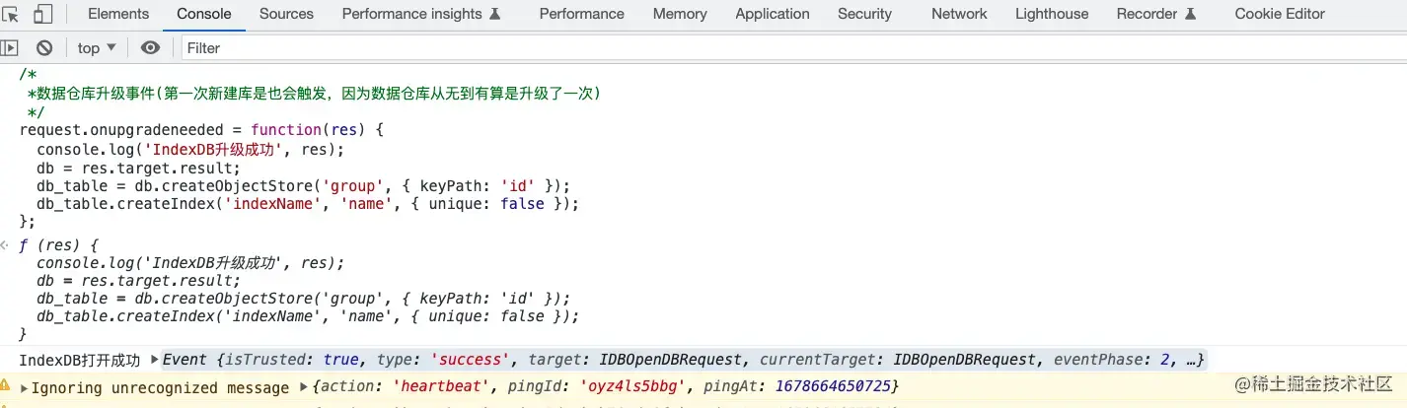Toggle the device toolbar icon
1407x408 pixels.
point(42,14)
